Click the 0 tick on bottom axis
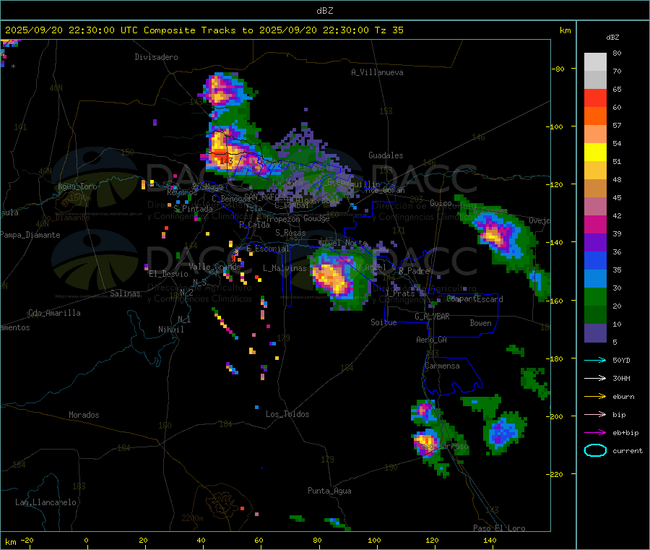Image resolution: width=650 pixels, height=550 pixels. [x=86, y=540]
